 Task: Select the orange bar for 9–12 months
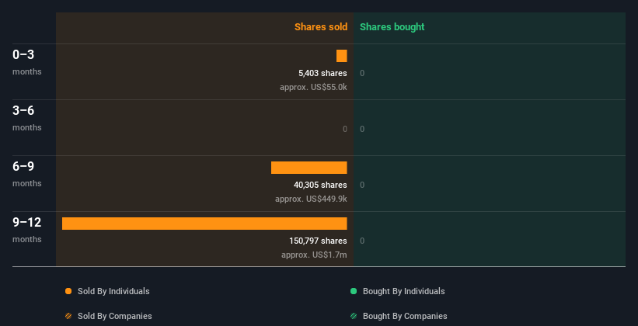tap(204, 224)
